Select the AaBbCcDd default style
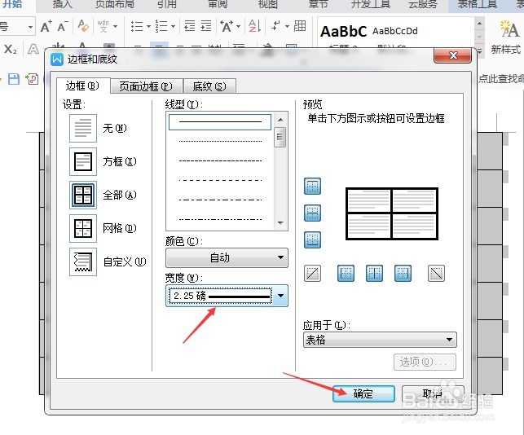This screenshot has height=435, width=524. [395, 31]
